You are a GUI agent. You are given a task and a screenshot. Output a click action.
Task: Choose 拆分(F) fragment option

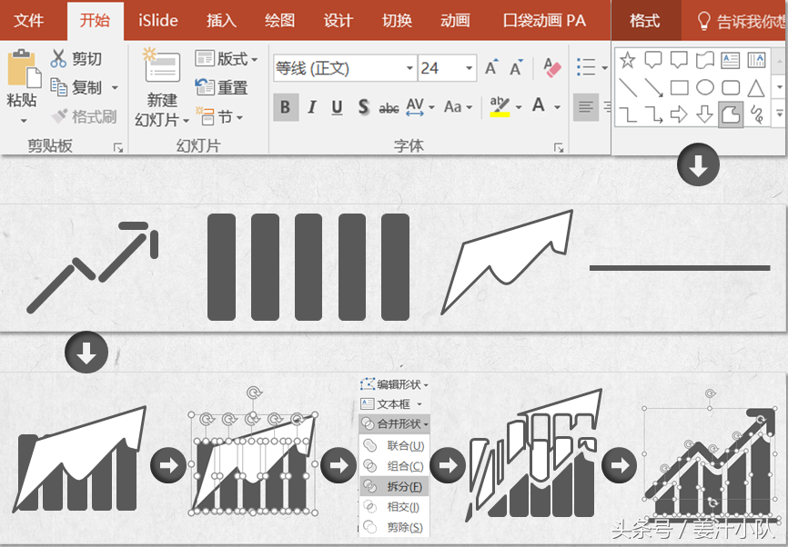pos(395,486)
